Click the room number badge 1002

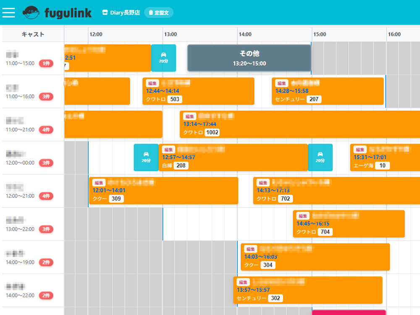(x=212, y=133)
